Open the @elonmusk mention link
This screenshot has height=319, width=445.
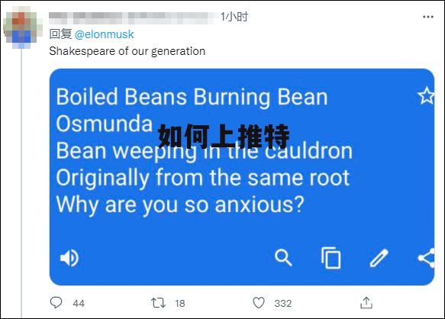click(104, 34)
